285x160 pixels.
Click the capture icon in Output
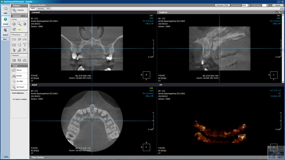click(x=14, y=60)
